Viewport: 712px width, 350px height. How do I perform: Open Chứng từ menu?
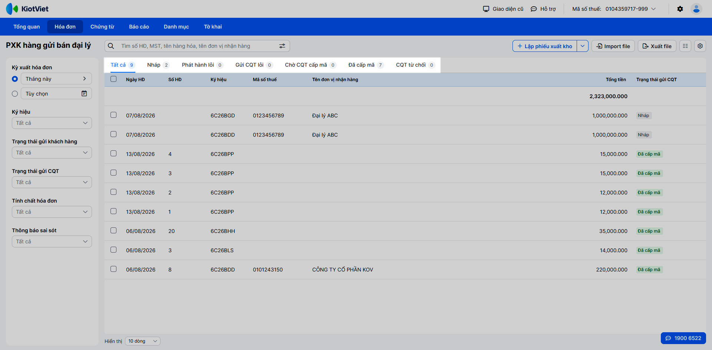[102, 27]
